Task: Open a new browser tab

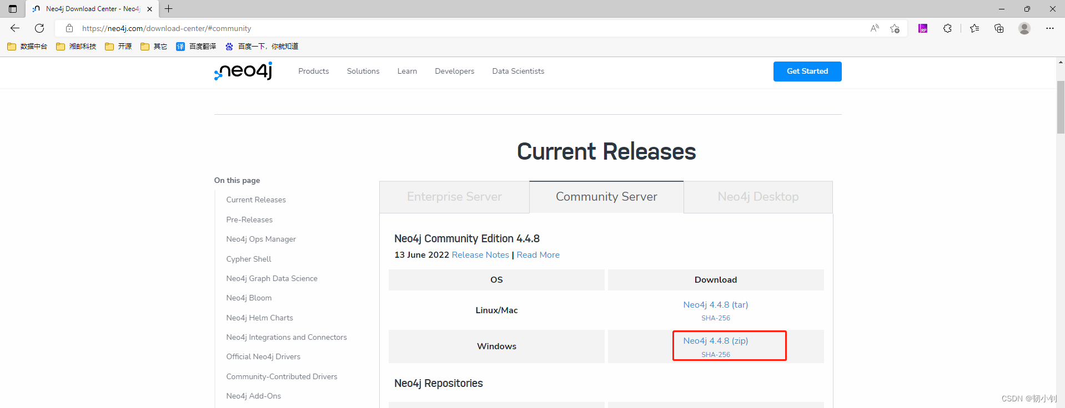Action: click(x=169, y=9)
